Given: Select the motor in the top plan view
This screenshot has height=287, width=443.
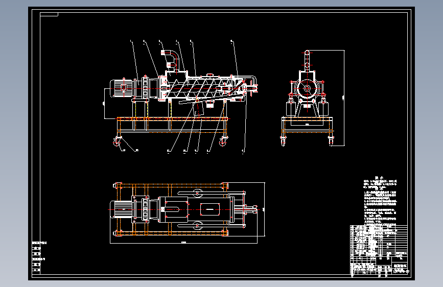Looking at the screenshot, I should (x=122, y=209).
